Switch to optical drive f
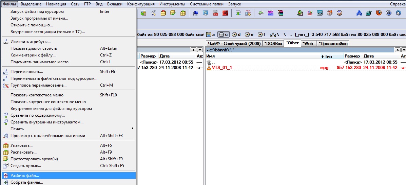This screenshot has height=185, width=406. [261, 34]
